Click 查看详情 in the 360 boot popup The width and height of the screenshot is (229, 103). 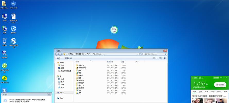click(220, 85)
